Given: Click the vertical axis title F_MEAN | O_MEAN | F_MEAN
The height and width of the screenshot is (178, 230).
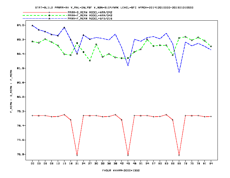Looking at the screenshot, I should [x=11, y=91].
